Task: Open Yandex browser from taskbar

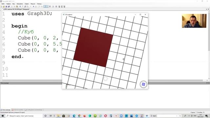Action: click(116, 116)
